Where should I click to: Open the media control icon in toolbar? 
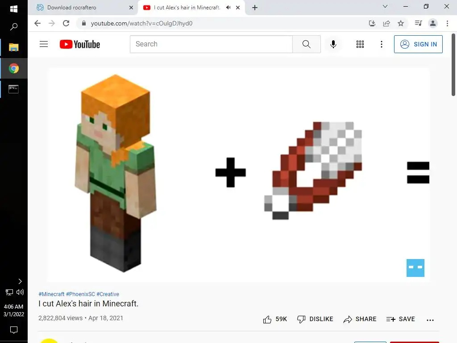coord(418,23)
